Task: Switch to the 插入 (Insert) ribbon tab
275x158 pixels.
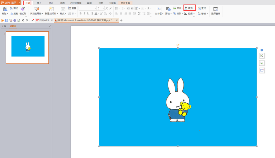Action: click(x=39, y=3)
